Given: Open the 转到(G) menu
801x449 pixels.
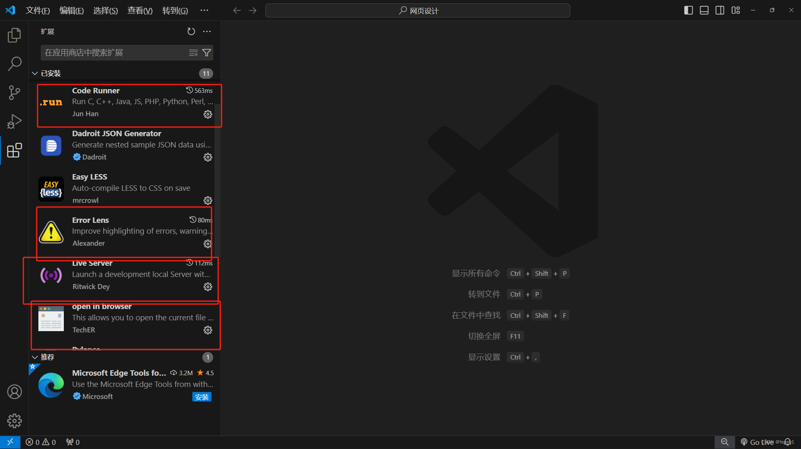Looking at the screenshot, I should pos(175,10).
